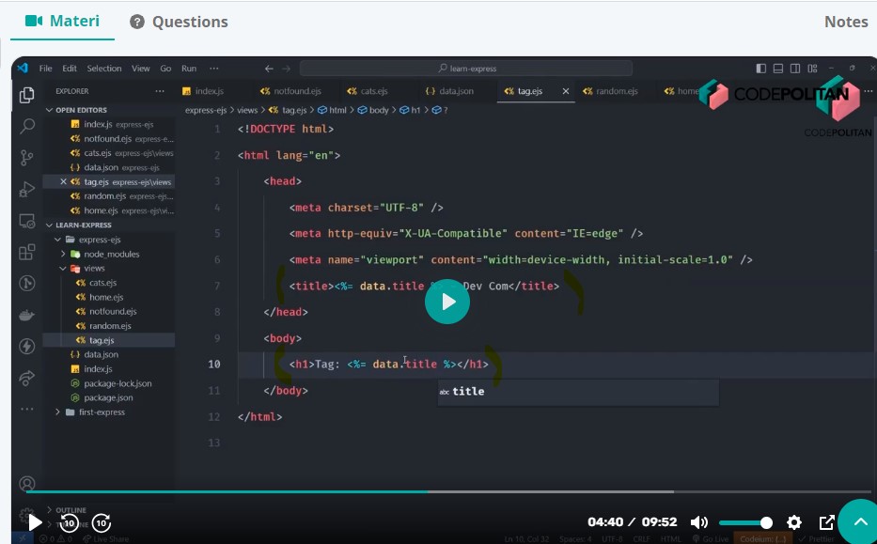Screen dimensions: 877x544
Task: Open the Explorer icon in activity bar
Action: pos(26,95)
